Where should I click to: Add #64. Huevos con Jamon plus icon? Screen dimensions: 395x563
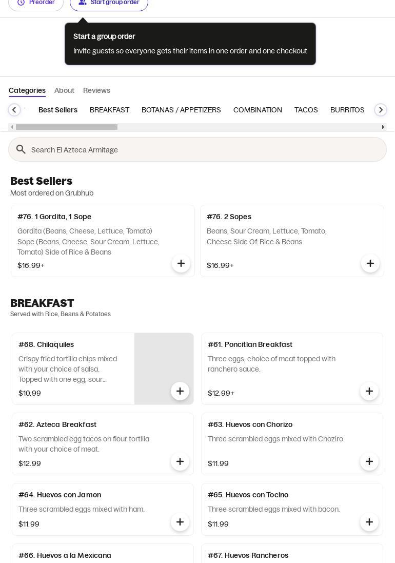(180, 522)
